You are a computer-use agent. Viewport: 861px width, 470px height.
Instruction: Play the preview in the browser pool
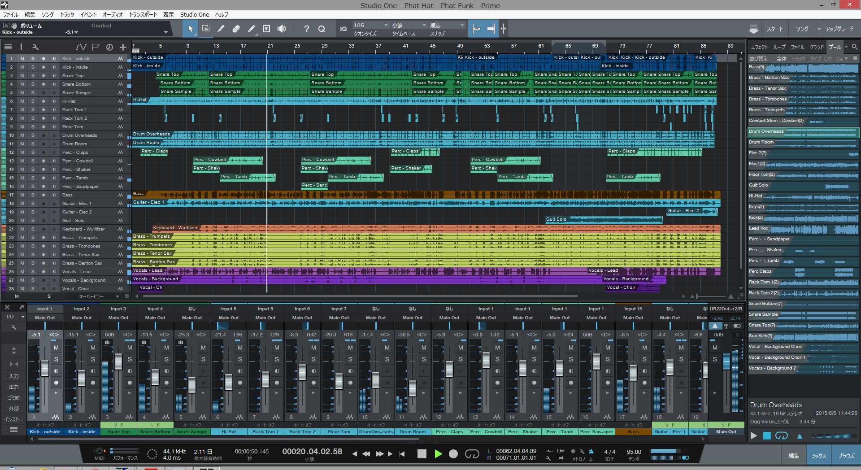pos(754,435)
